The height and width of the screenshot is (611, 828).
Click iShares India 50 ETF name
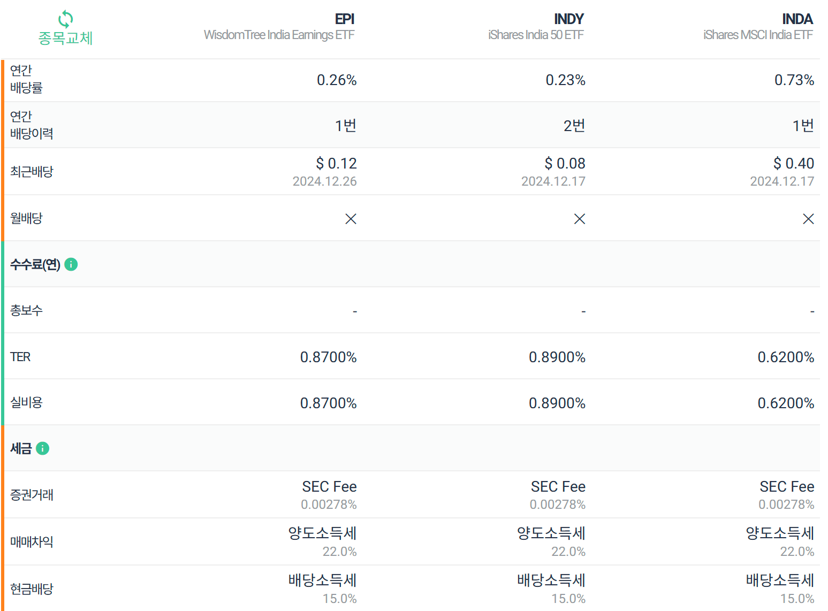coord(536,35)
